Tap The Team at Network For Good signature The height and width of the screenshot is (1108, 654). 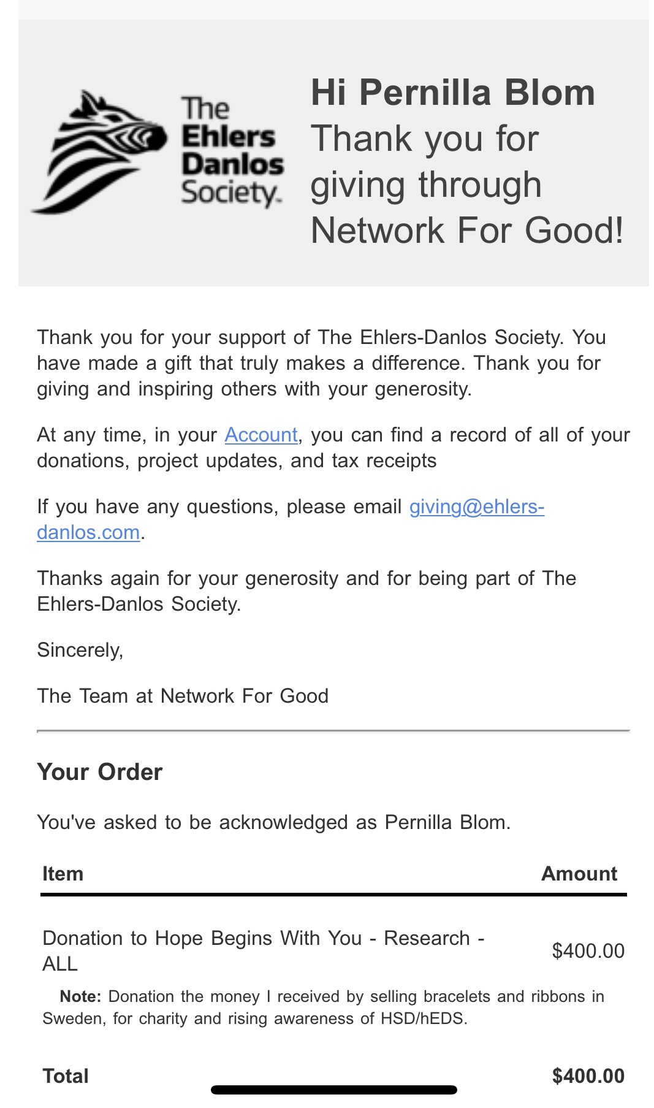tap(183, 696)
